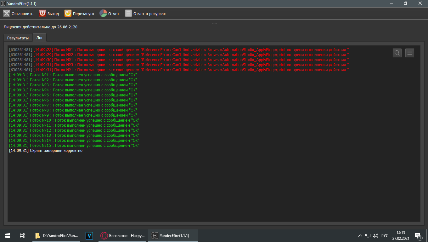Open the log hamburger menu
Screen dimensions: 428x242
pyautogui.click(x=410, y=53)
